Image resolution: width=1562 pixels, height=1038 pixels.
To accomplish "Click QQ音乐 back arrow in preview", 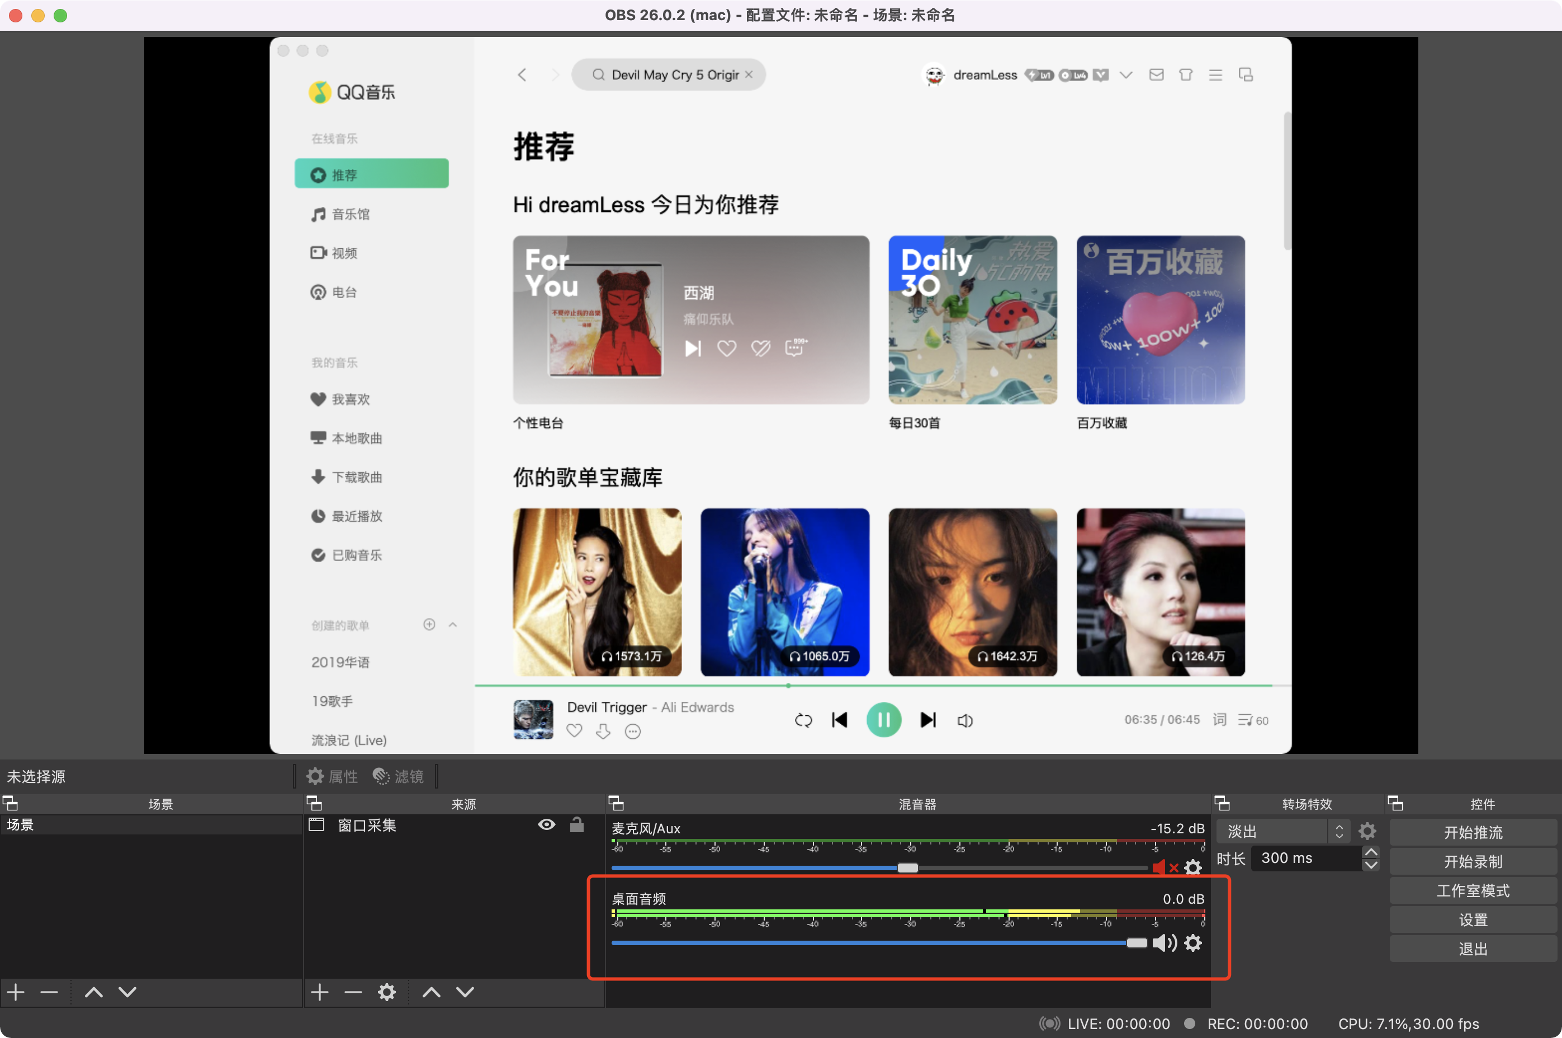I will click(x=522, y=75).
